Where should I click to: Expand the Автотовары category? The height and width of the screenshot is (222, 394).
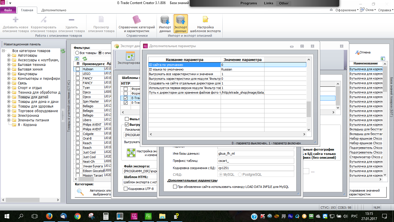tap(9, 55)
